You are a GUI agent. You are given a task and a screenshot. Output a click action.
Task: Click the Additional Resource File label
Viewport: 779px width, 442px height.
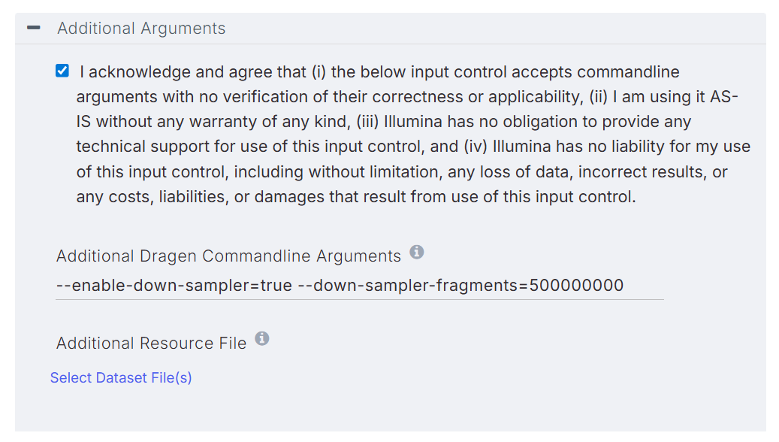coord(151,344)
